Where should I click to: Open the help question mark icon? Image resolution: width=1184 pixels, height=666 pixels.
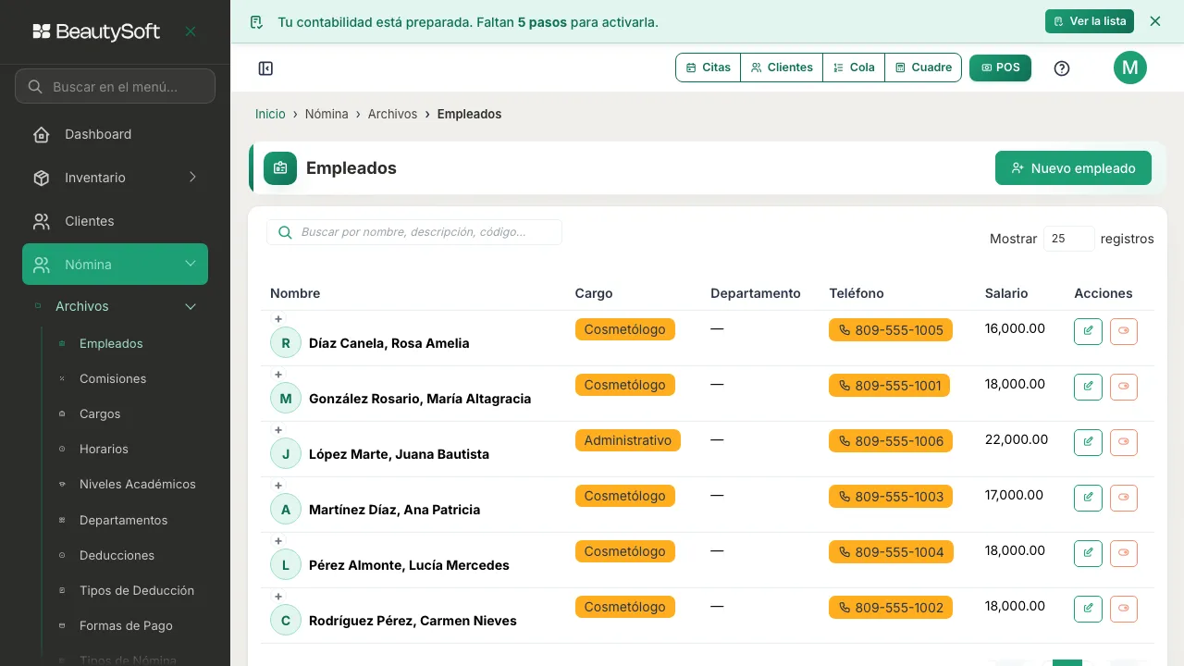pos(1062,68)
